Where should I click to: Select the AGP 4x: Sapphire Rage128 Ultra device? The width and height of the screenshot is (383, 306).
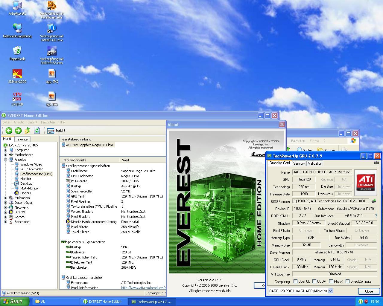point(87,145)
